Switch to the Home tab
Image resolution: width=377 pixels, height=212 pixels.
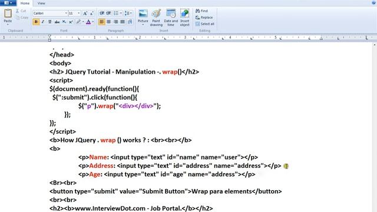pos(25,3)
